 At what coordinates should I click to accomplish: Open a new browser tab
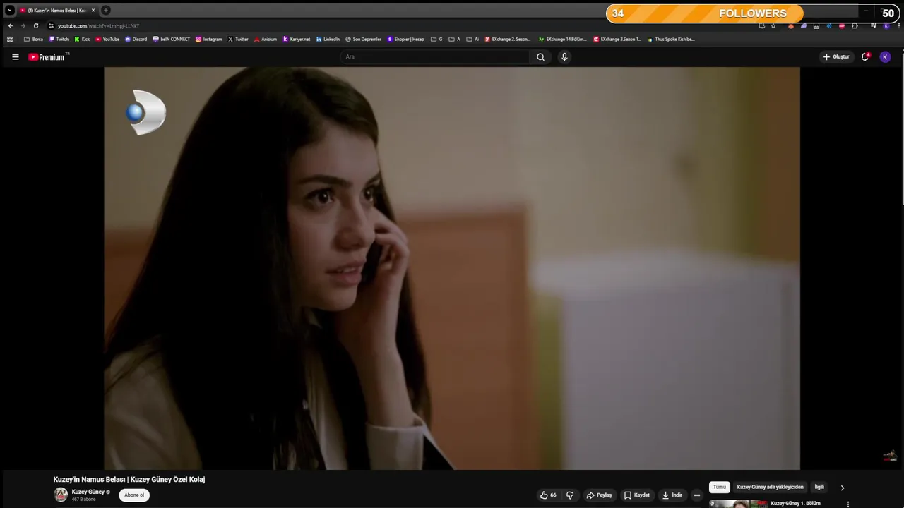pos(106,10)
